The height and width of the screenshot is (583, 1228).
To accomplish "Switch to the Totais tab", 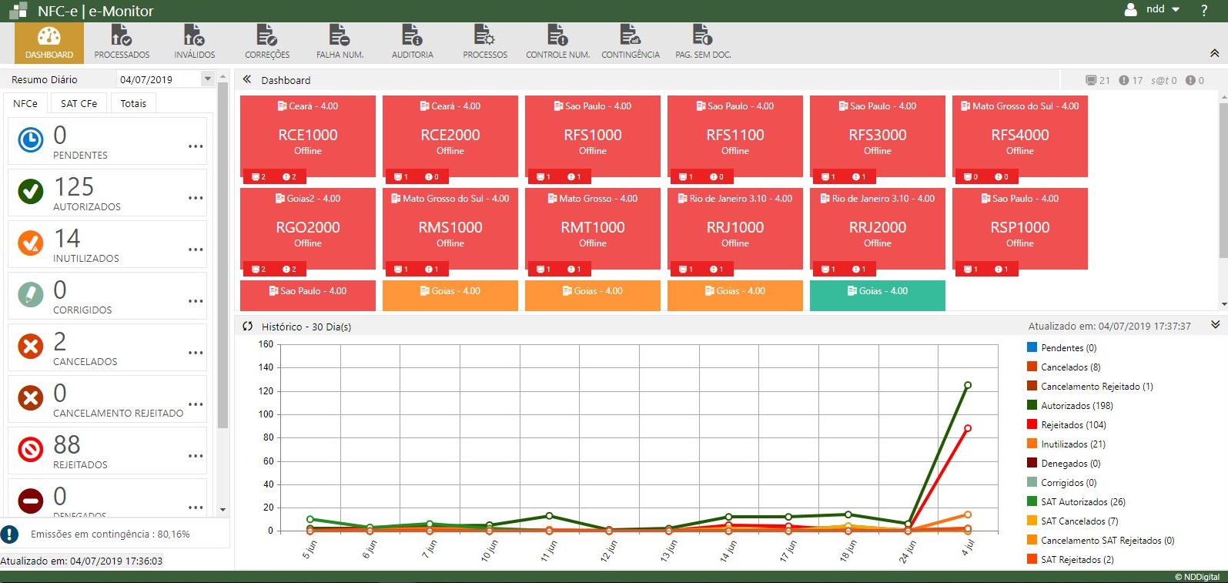I will (133, 103).
